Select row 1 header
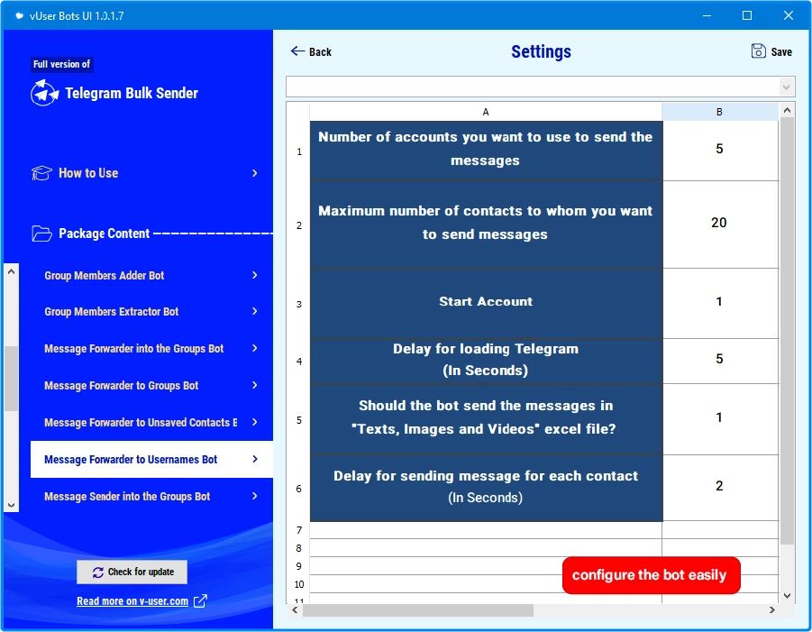812x632 pixels. click(x=299, y=151)
